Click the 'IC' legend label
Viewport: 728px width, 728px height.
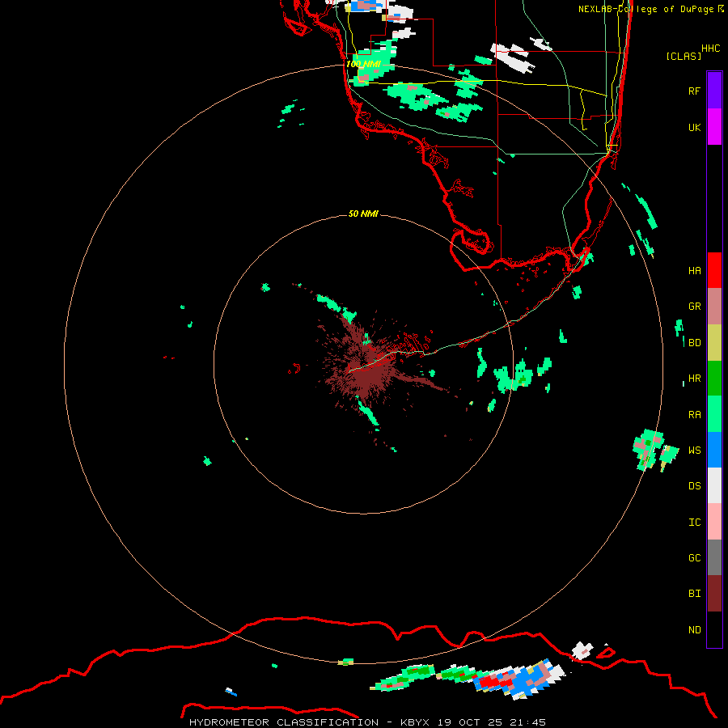[694, 523]
